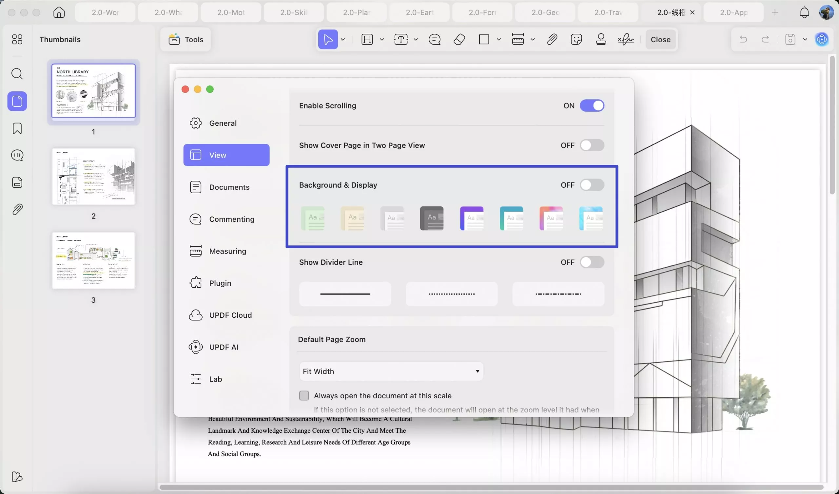Select the purple background theme swatch
The width and height of the screenshot is (839, 494).
click(471, 218)
